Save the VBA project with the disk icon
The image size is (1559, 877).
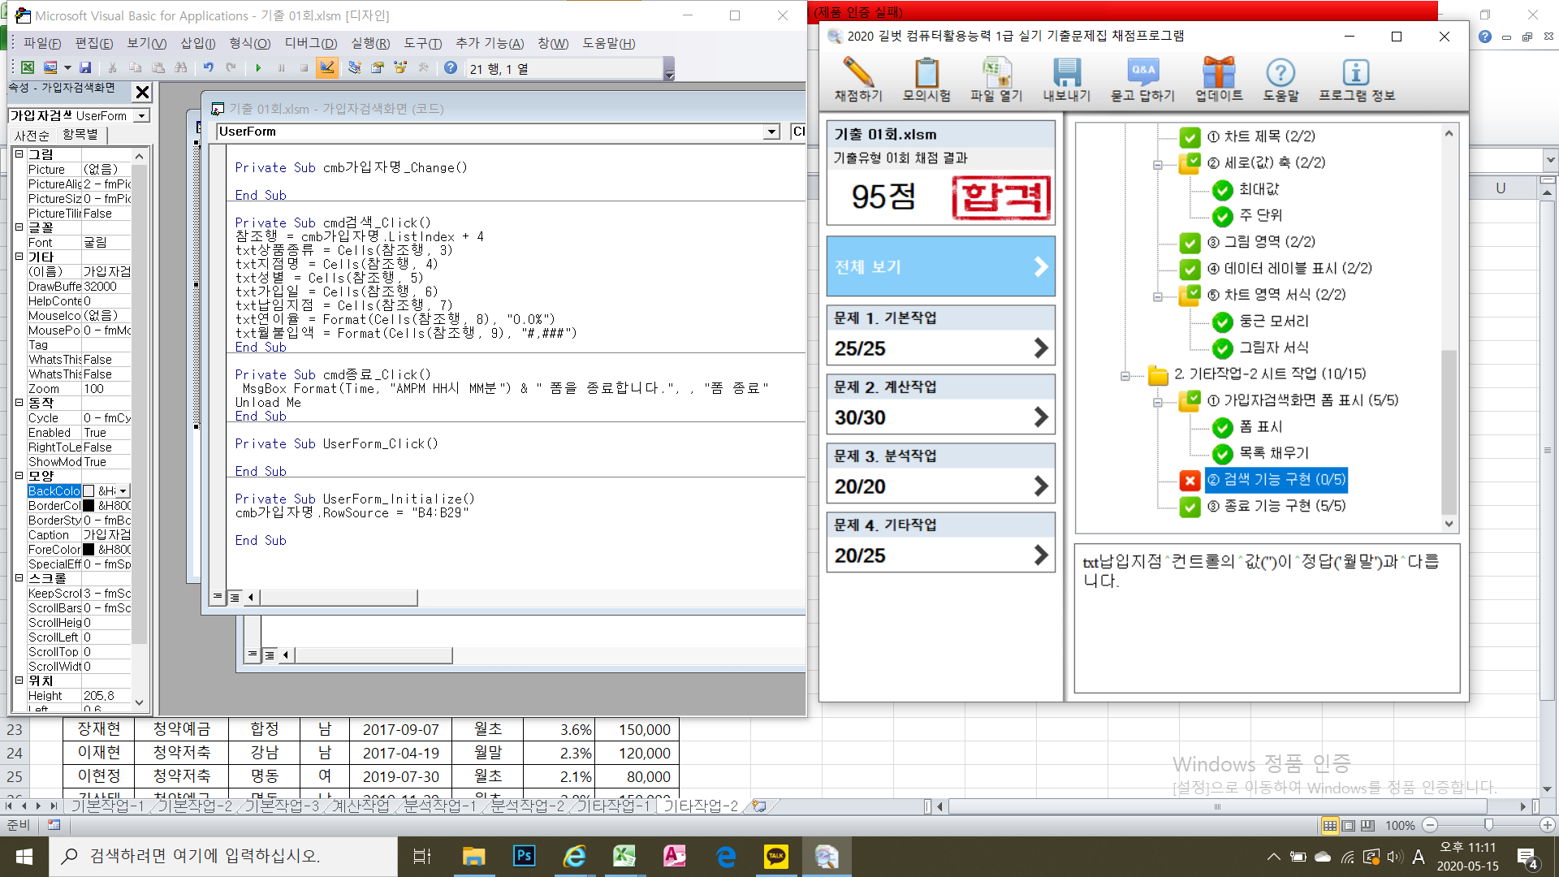point(85,68)
